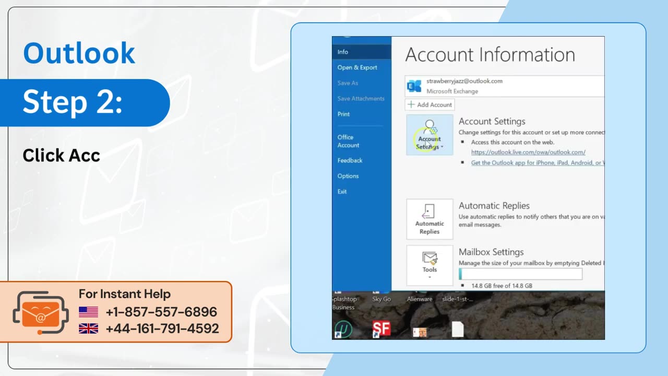Click the Access this account on the web text

click(512, 142)
